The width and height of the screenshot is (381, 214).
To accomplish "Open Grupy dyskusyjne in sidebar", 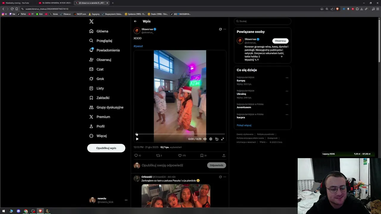I will (x=106, y=107).
